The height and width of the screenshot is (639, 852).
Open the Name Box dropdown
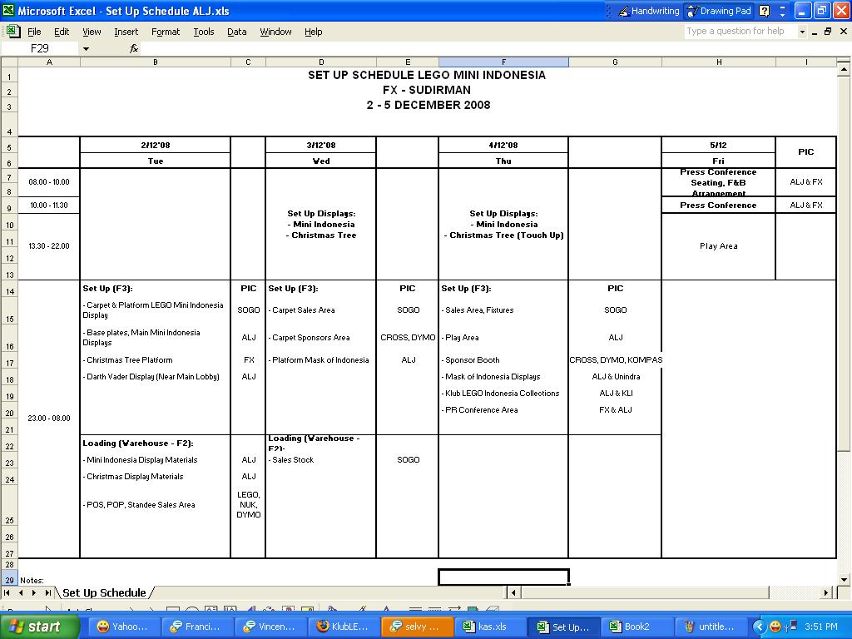[87, 48]
